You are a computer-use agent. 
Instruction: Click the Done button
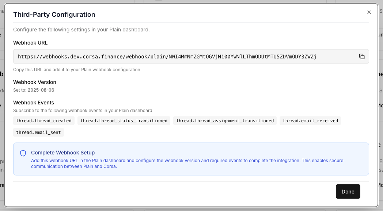pos(348,192)
